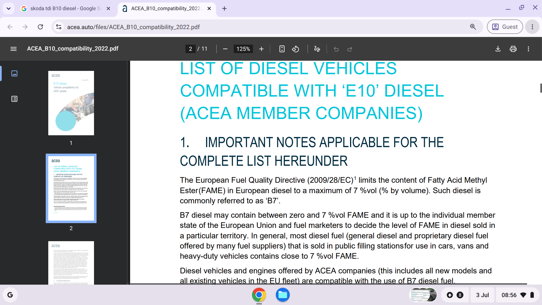This screenshot has height=305, width=542.
Task: Redo the annotation
Action: click(350, 49)
